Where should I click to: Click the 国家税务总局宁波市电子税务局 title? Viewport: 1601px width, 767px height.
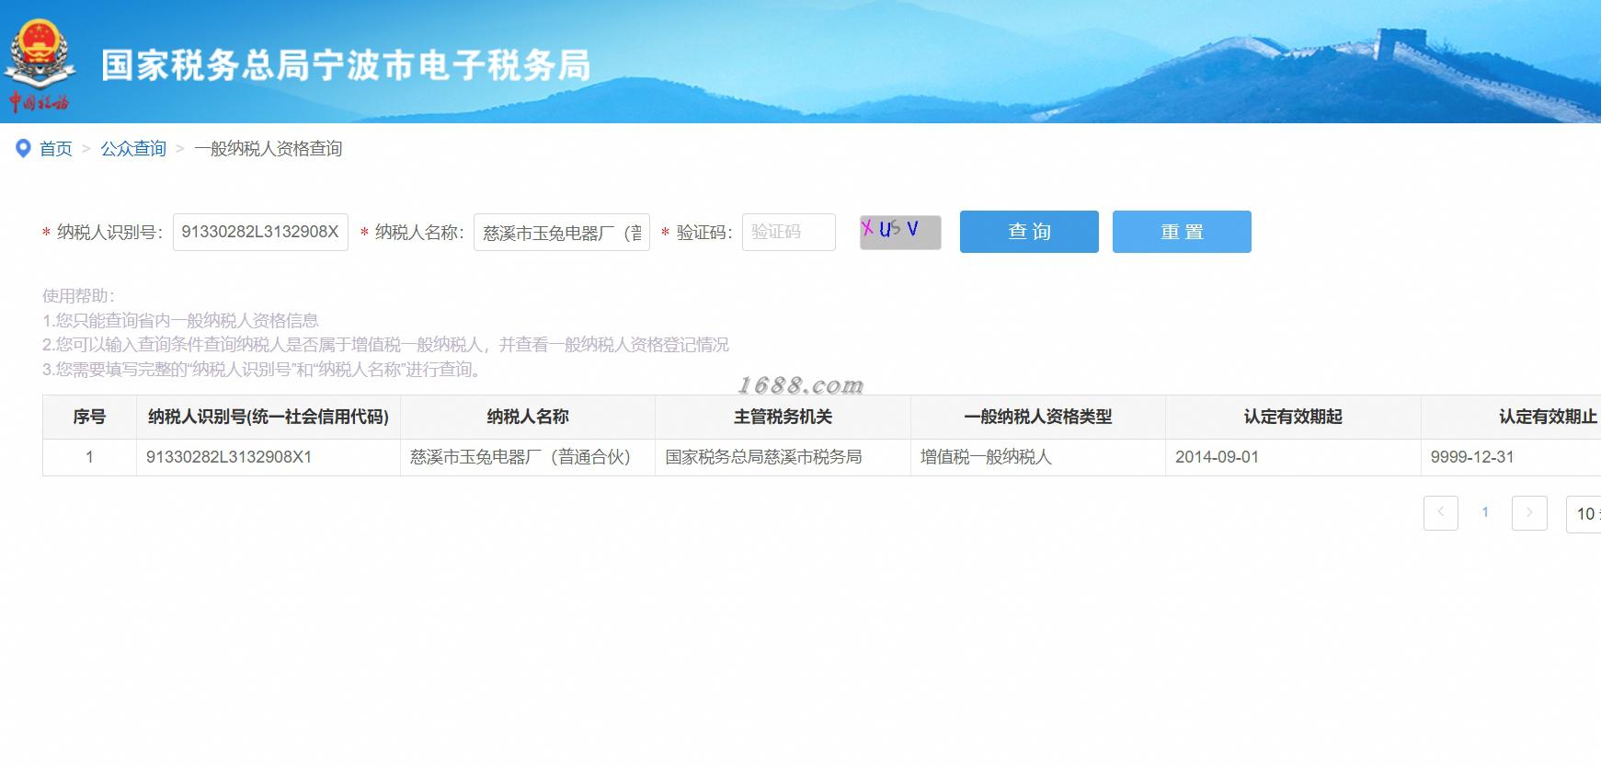click(x=346, y=65)
